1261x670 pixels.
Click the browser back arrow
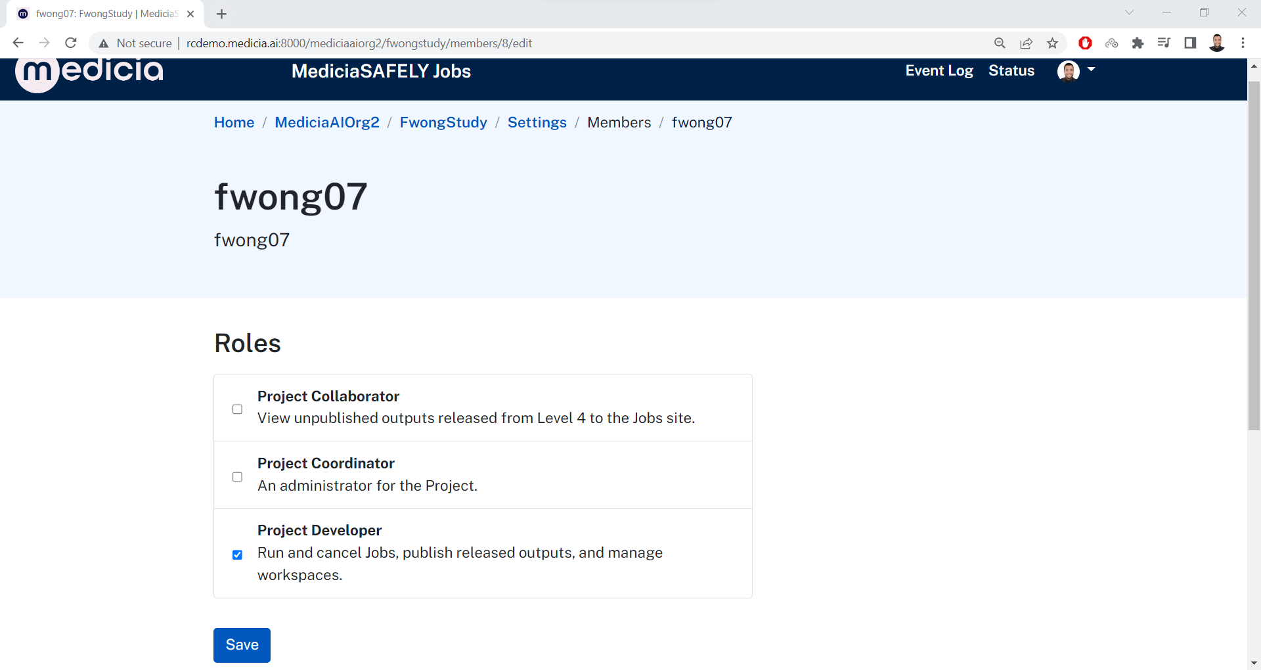[18, 43]
